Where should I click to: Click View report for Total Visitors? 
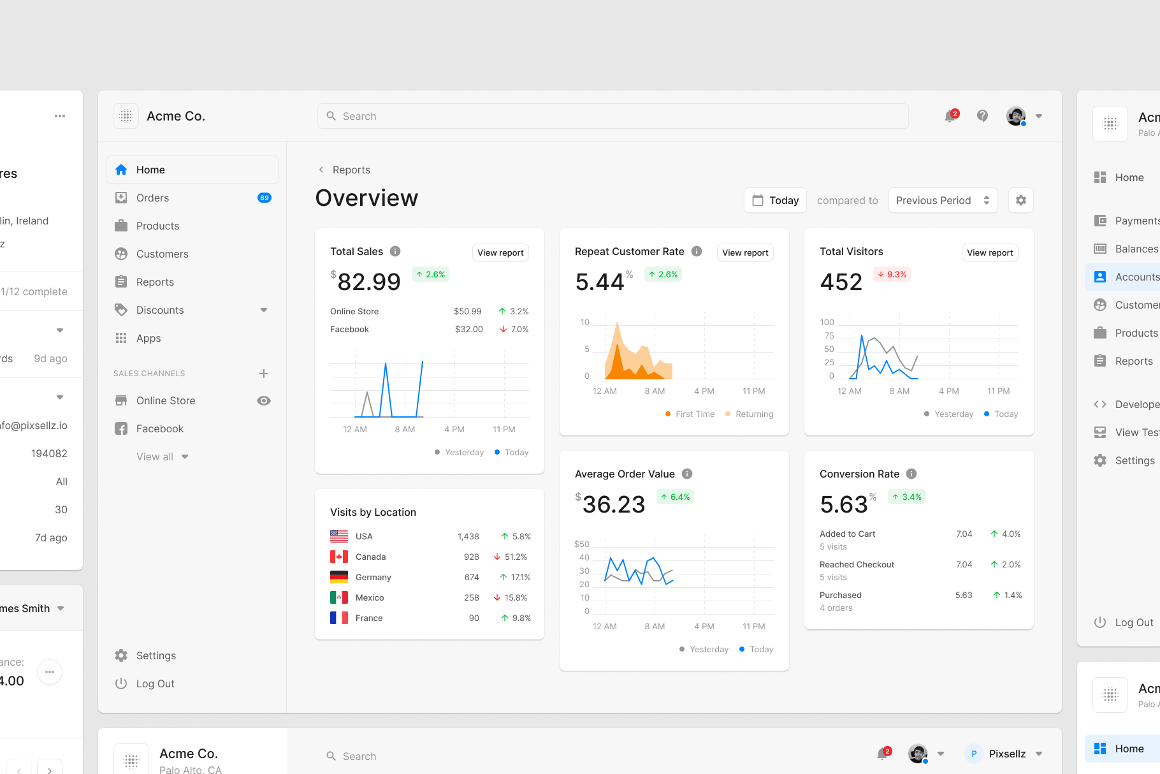pyautogui.click(x=989, y=252)
